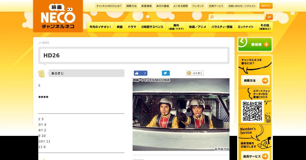The width and height of the screenshot is (306, 160).
Task: Click the orange go search button
Action: (269, 17)
